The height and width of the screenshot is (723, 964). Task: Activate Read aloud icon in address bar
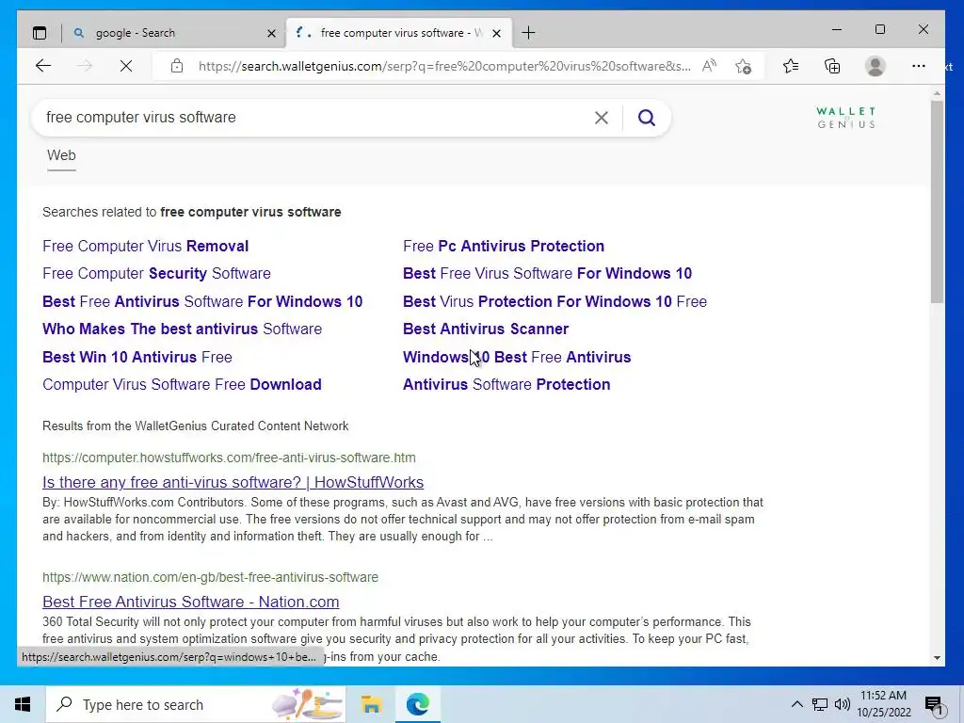pyautogui.click(x=709, y=66)
